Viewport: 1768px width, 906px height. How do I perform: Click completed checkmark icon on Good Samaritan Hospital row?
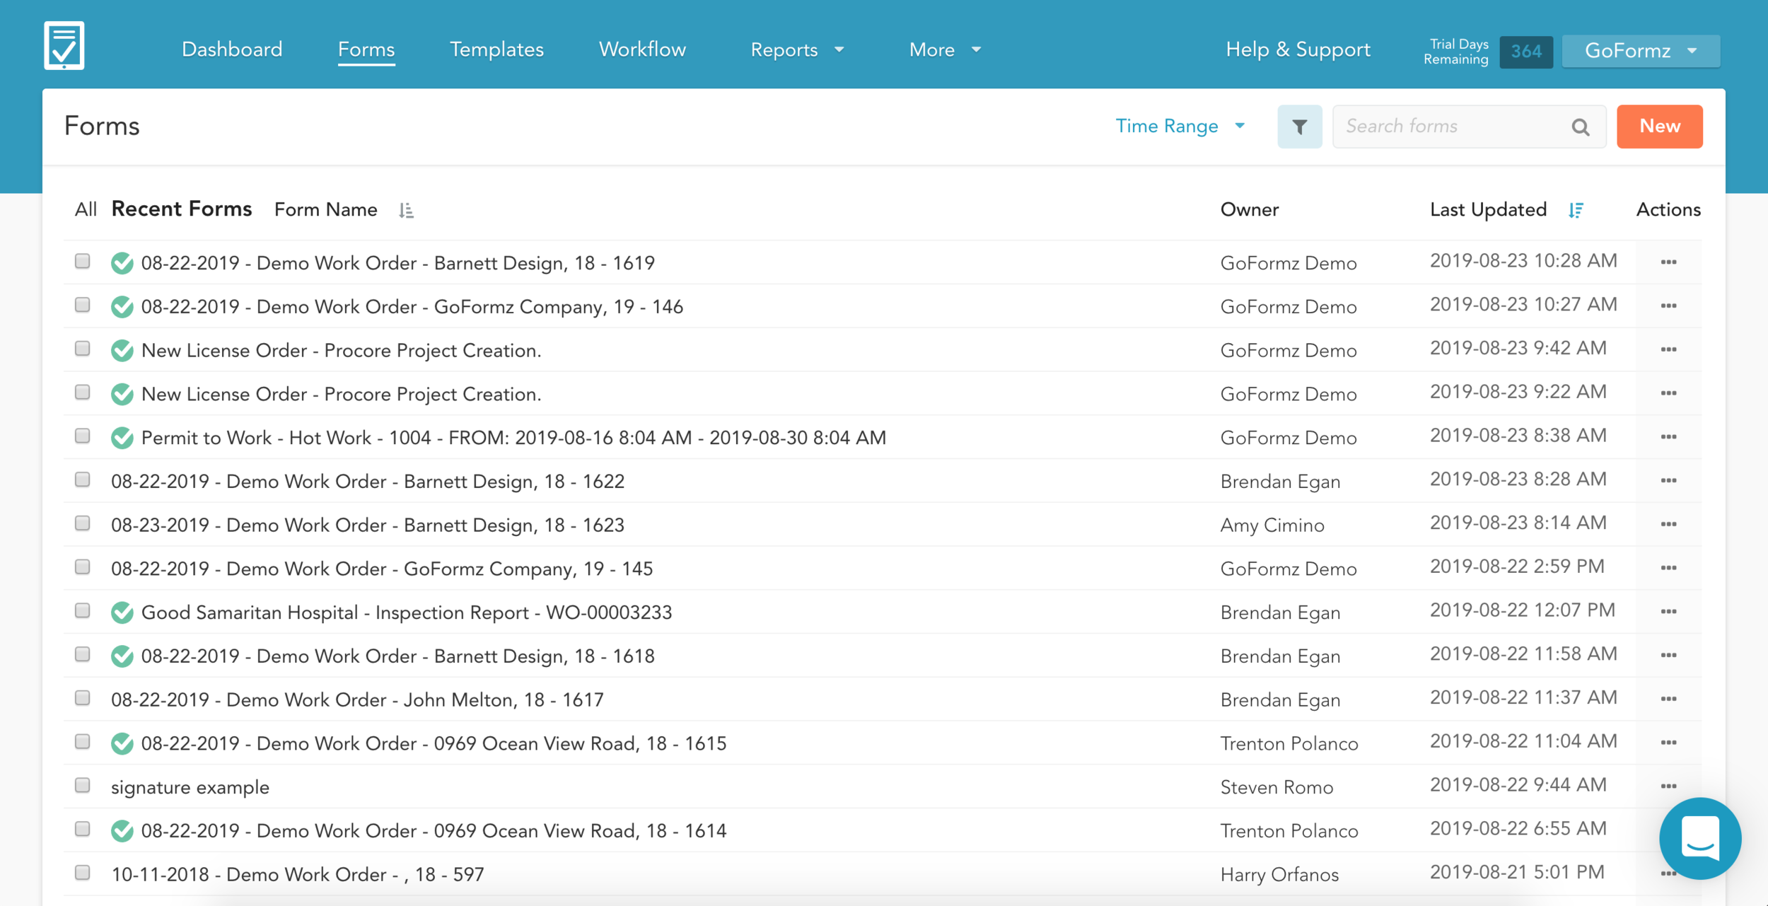(x=122, y=612)
